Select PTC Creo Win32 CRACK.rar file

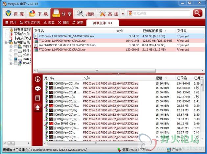click(119, 49)
